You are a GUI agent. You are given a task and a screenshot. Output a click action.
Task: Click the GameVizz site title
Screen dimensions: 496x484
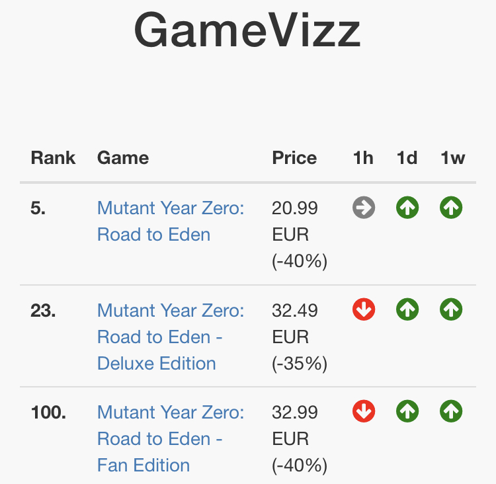pyautogui.click(x=247, y=29)
